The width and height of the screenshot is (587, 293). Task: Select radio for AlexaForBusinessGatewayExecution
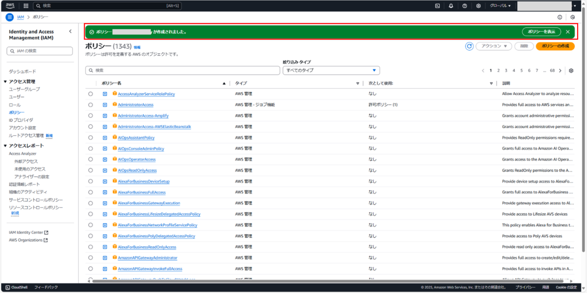(90, 203)
